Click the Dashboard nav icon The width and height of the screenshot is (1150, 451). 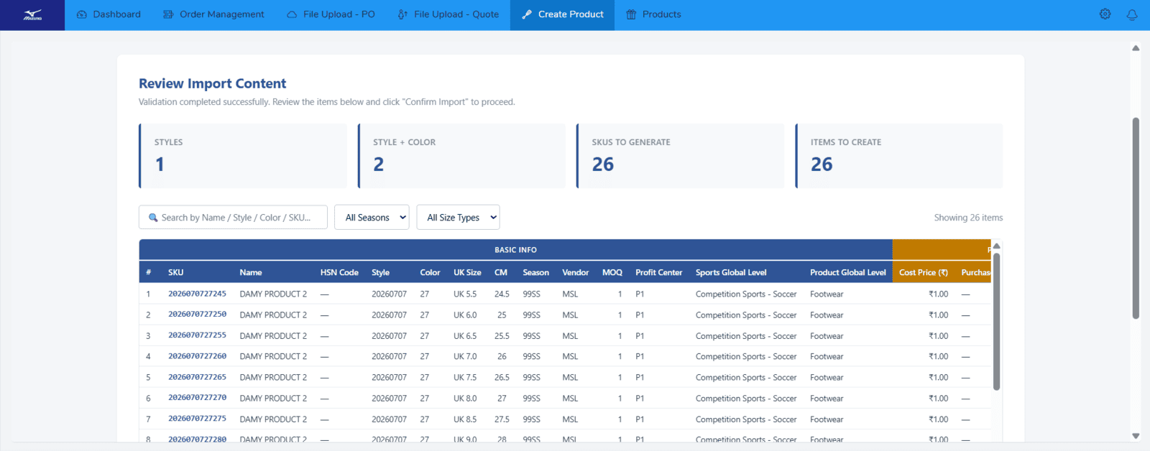pyautogui.click(x=82, y=14)
